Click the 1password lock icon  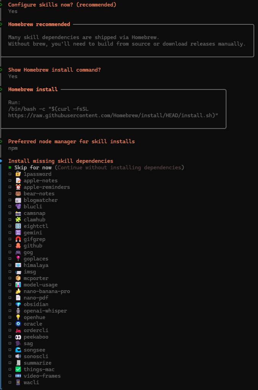(18, 174)
